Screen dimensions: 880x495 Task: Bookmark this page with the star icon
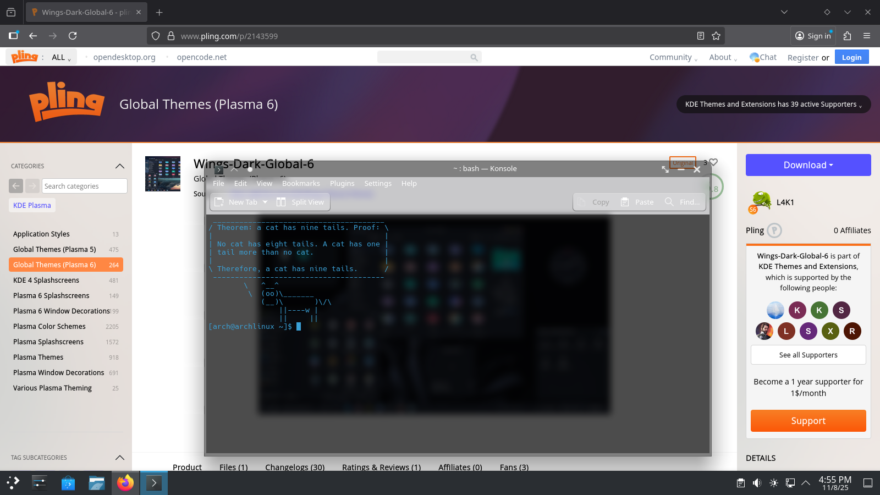pos(716,36)
